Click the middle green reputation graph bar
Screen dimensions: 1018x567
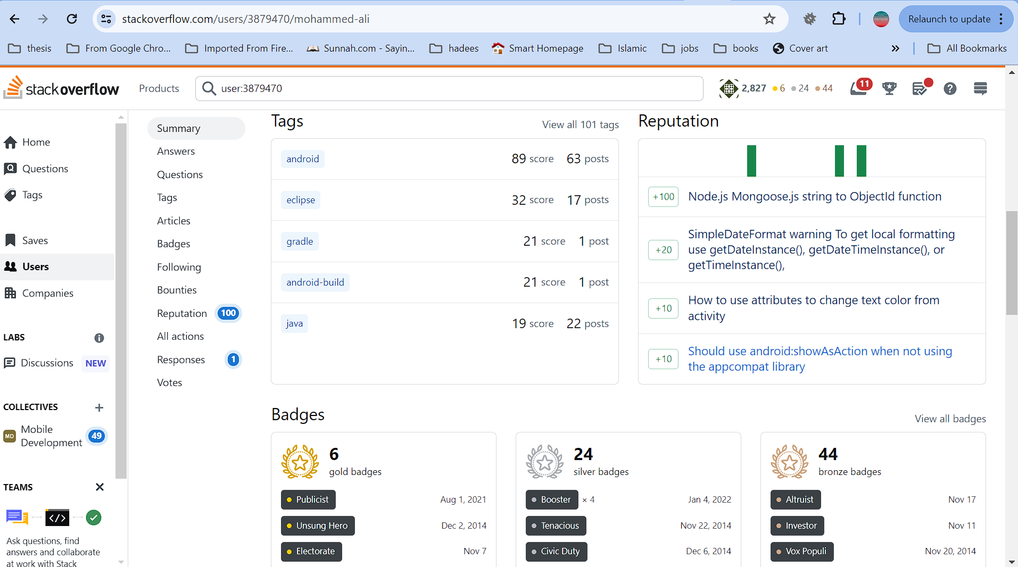point(839,161)
